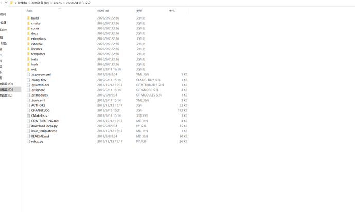This screenshot has width=355, height=212.
Task: Select the README.md file name
Action: [40, 136]
